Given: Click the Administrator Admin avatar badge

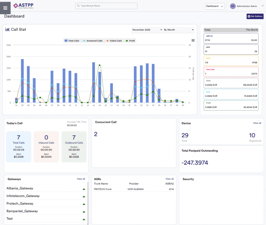Looking at the screenshot, I should click(233, 6).
